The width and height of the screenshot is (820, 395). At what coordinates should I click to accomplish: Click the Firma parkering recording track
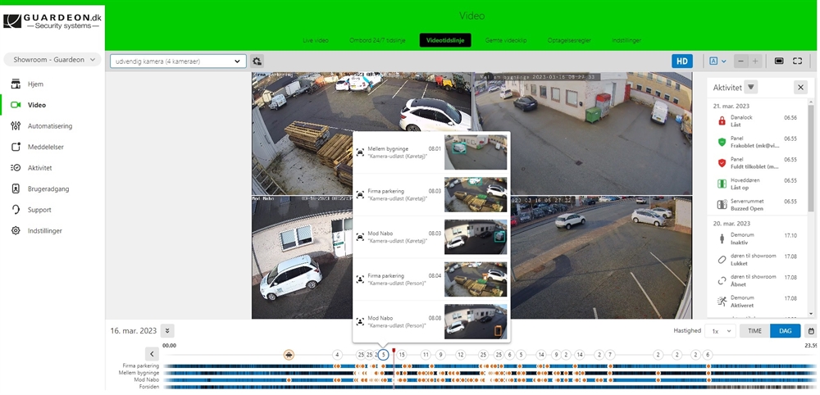pos(489,366)
